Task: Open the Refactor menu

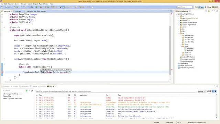Action: tap(11, 4)
